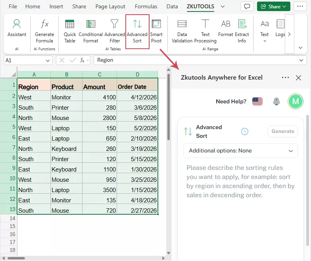Open the Share button dropdown
Image resolution: width=311 pixels, height=261 pixels.
click(274, 6)
